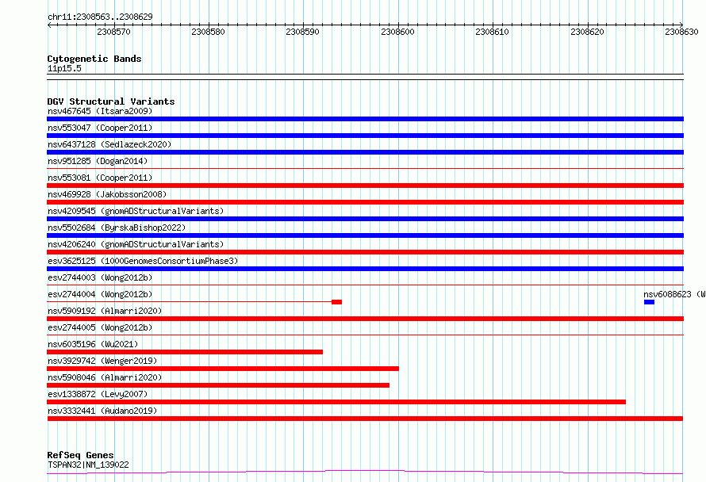
Task: Click the small red block of esv2744004
Action: (x=337, y=302)
